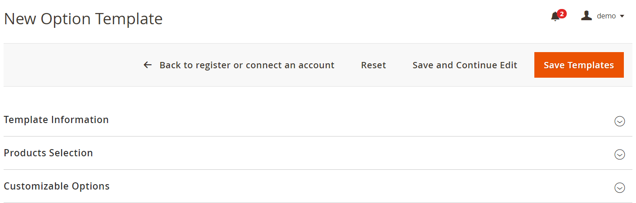Go back to register or connect an account
Viewport: 636px width, 203px height.
246,65
